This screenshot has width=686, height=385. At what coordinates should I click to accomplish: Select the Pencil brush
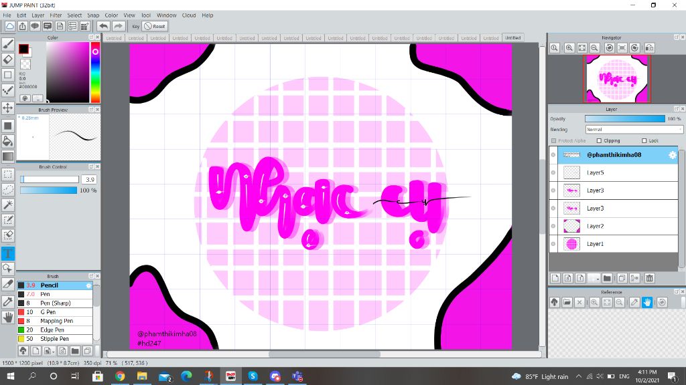[x=55, y=285]
